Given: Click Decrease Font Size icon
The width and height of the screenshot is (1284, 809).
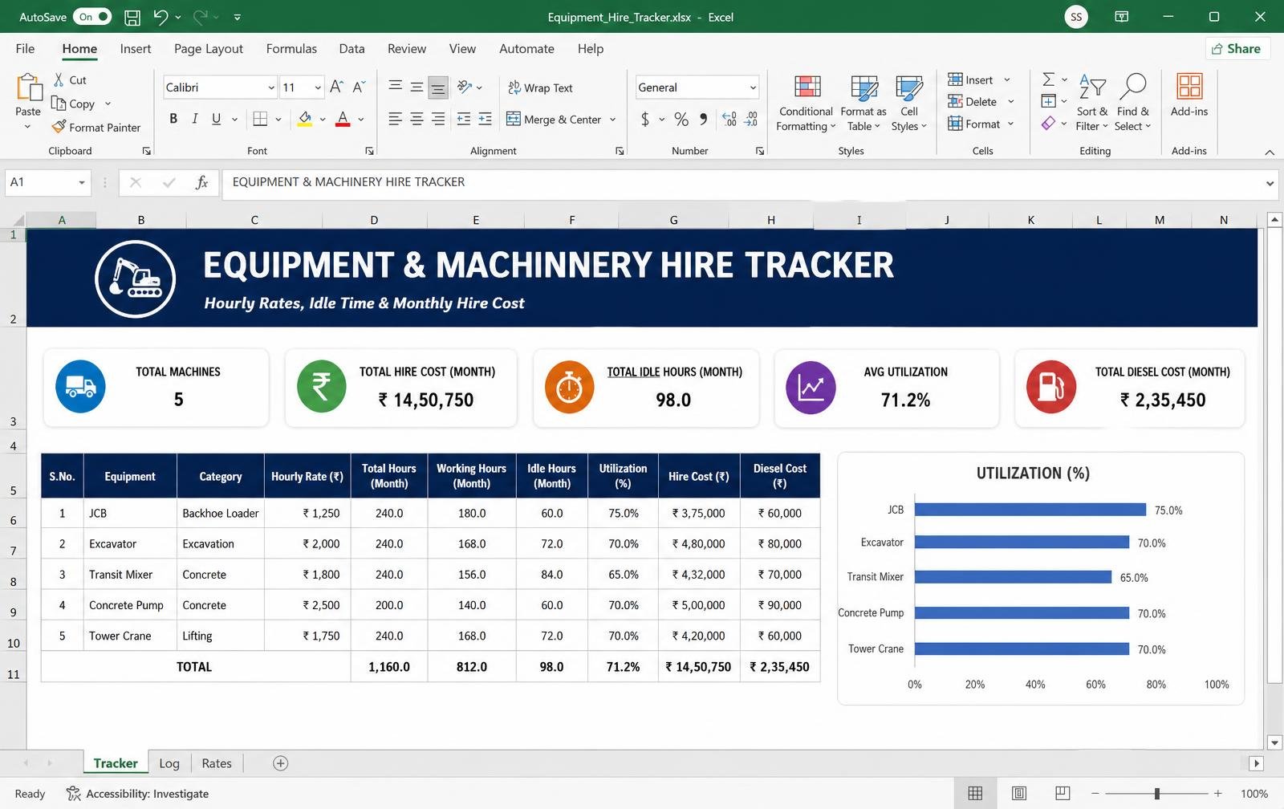Looking at the screenshot, I should coord(359,87).
